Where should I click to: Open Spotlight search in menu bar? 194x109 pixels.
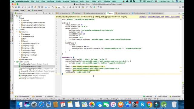point(173,1)
